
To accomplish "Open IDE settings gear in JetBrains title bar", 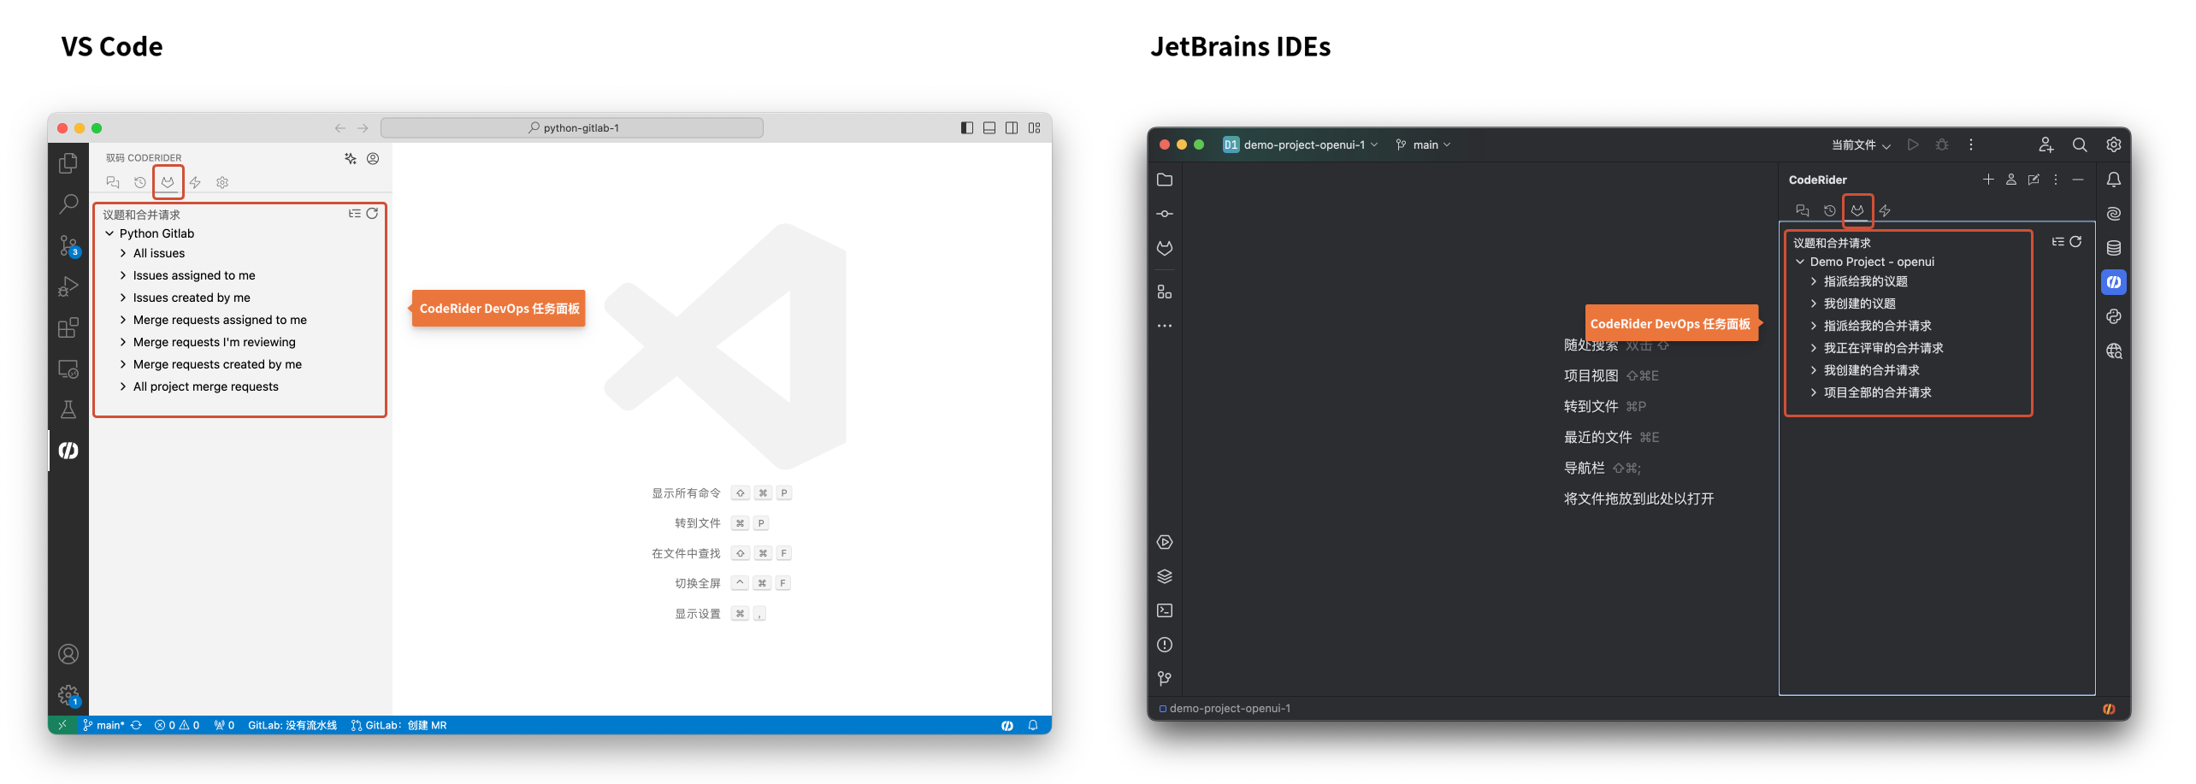I will tap(2114, 144).
